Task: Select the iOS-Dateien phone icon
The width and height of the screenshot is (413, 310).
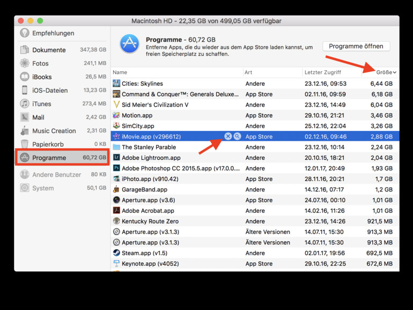Action: [x=25, y=90]
